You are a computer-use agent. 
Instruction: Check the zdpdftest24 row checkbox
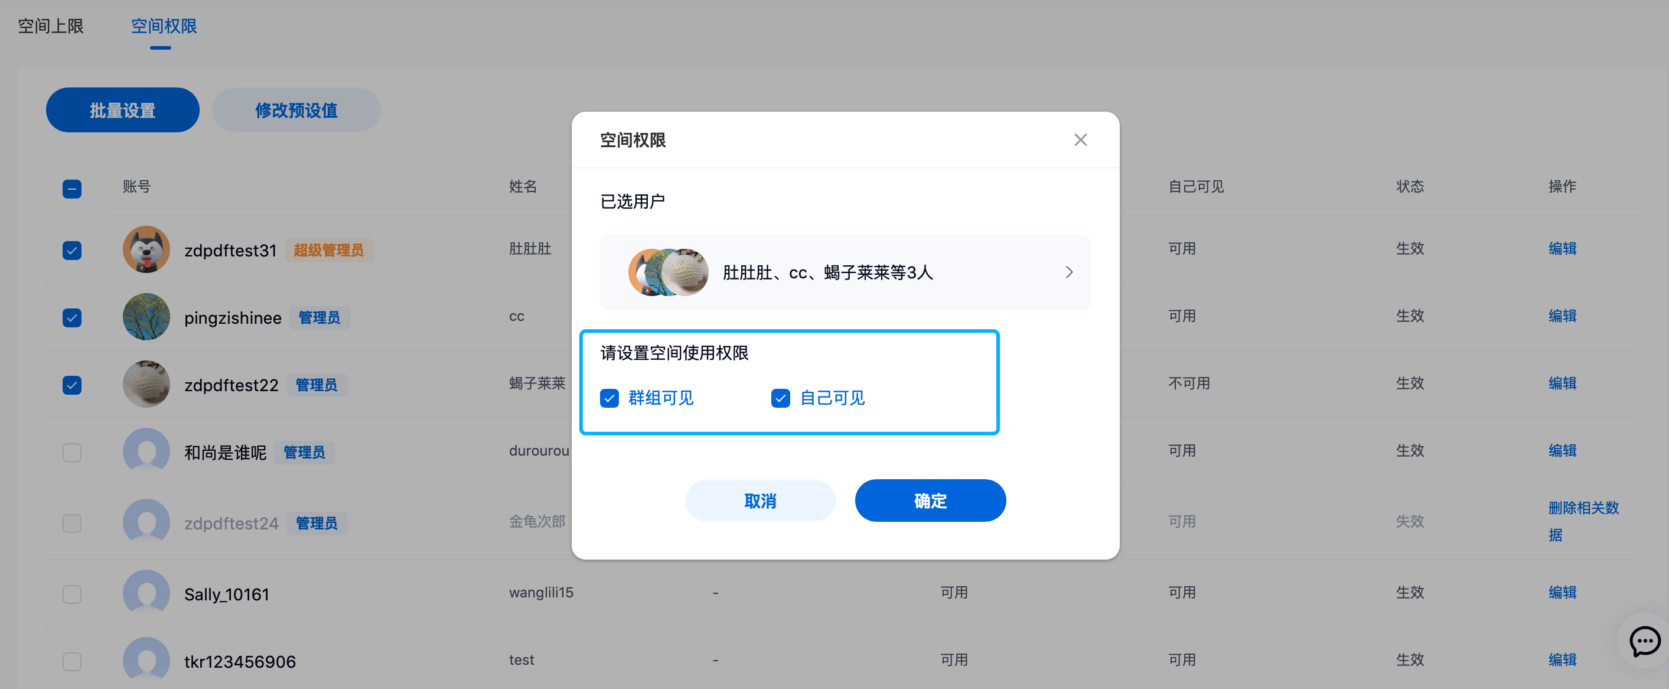pos(72,523)
